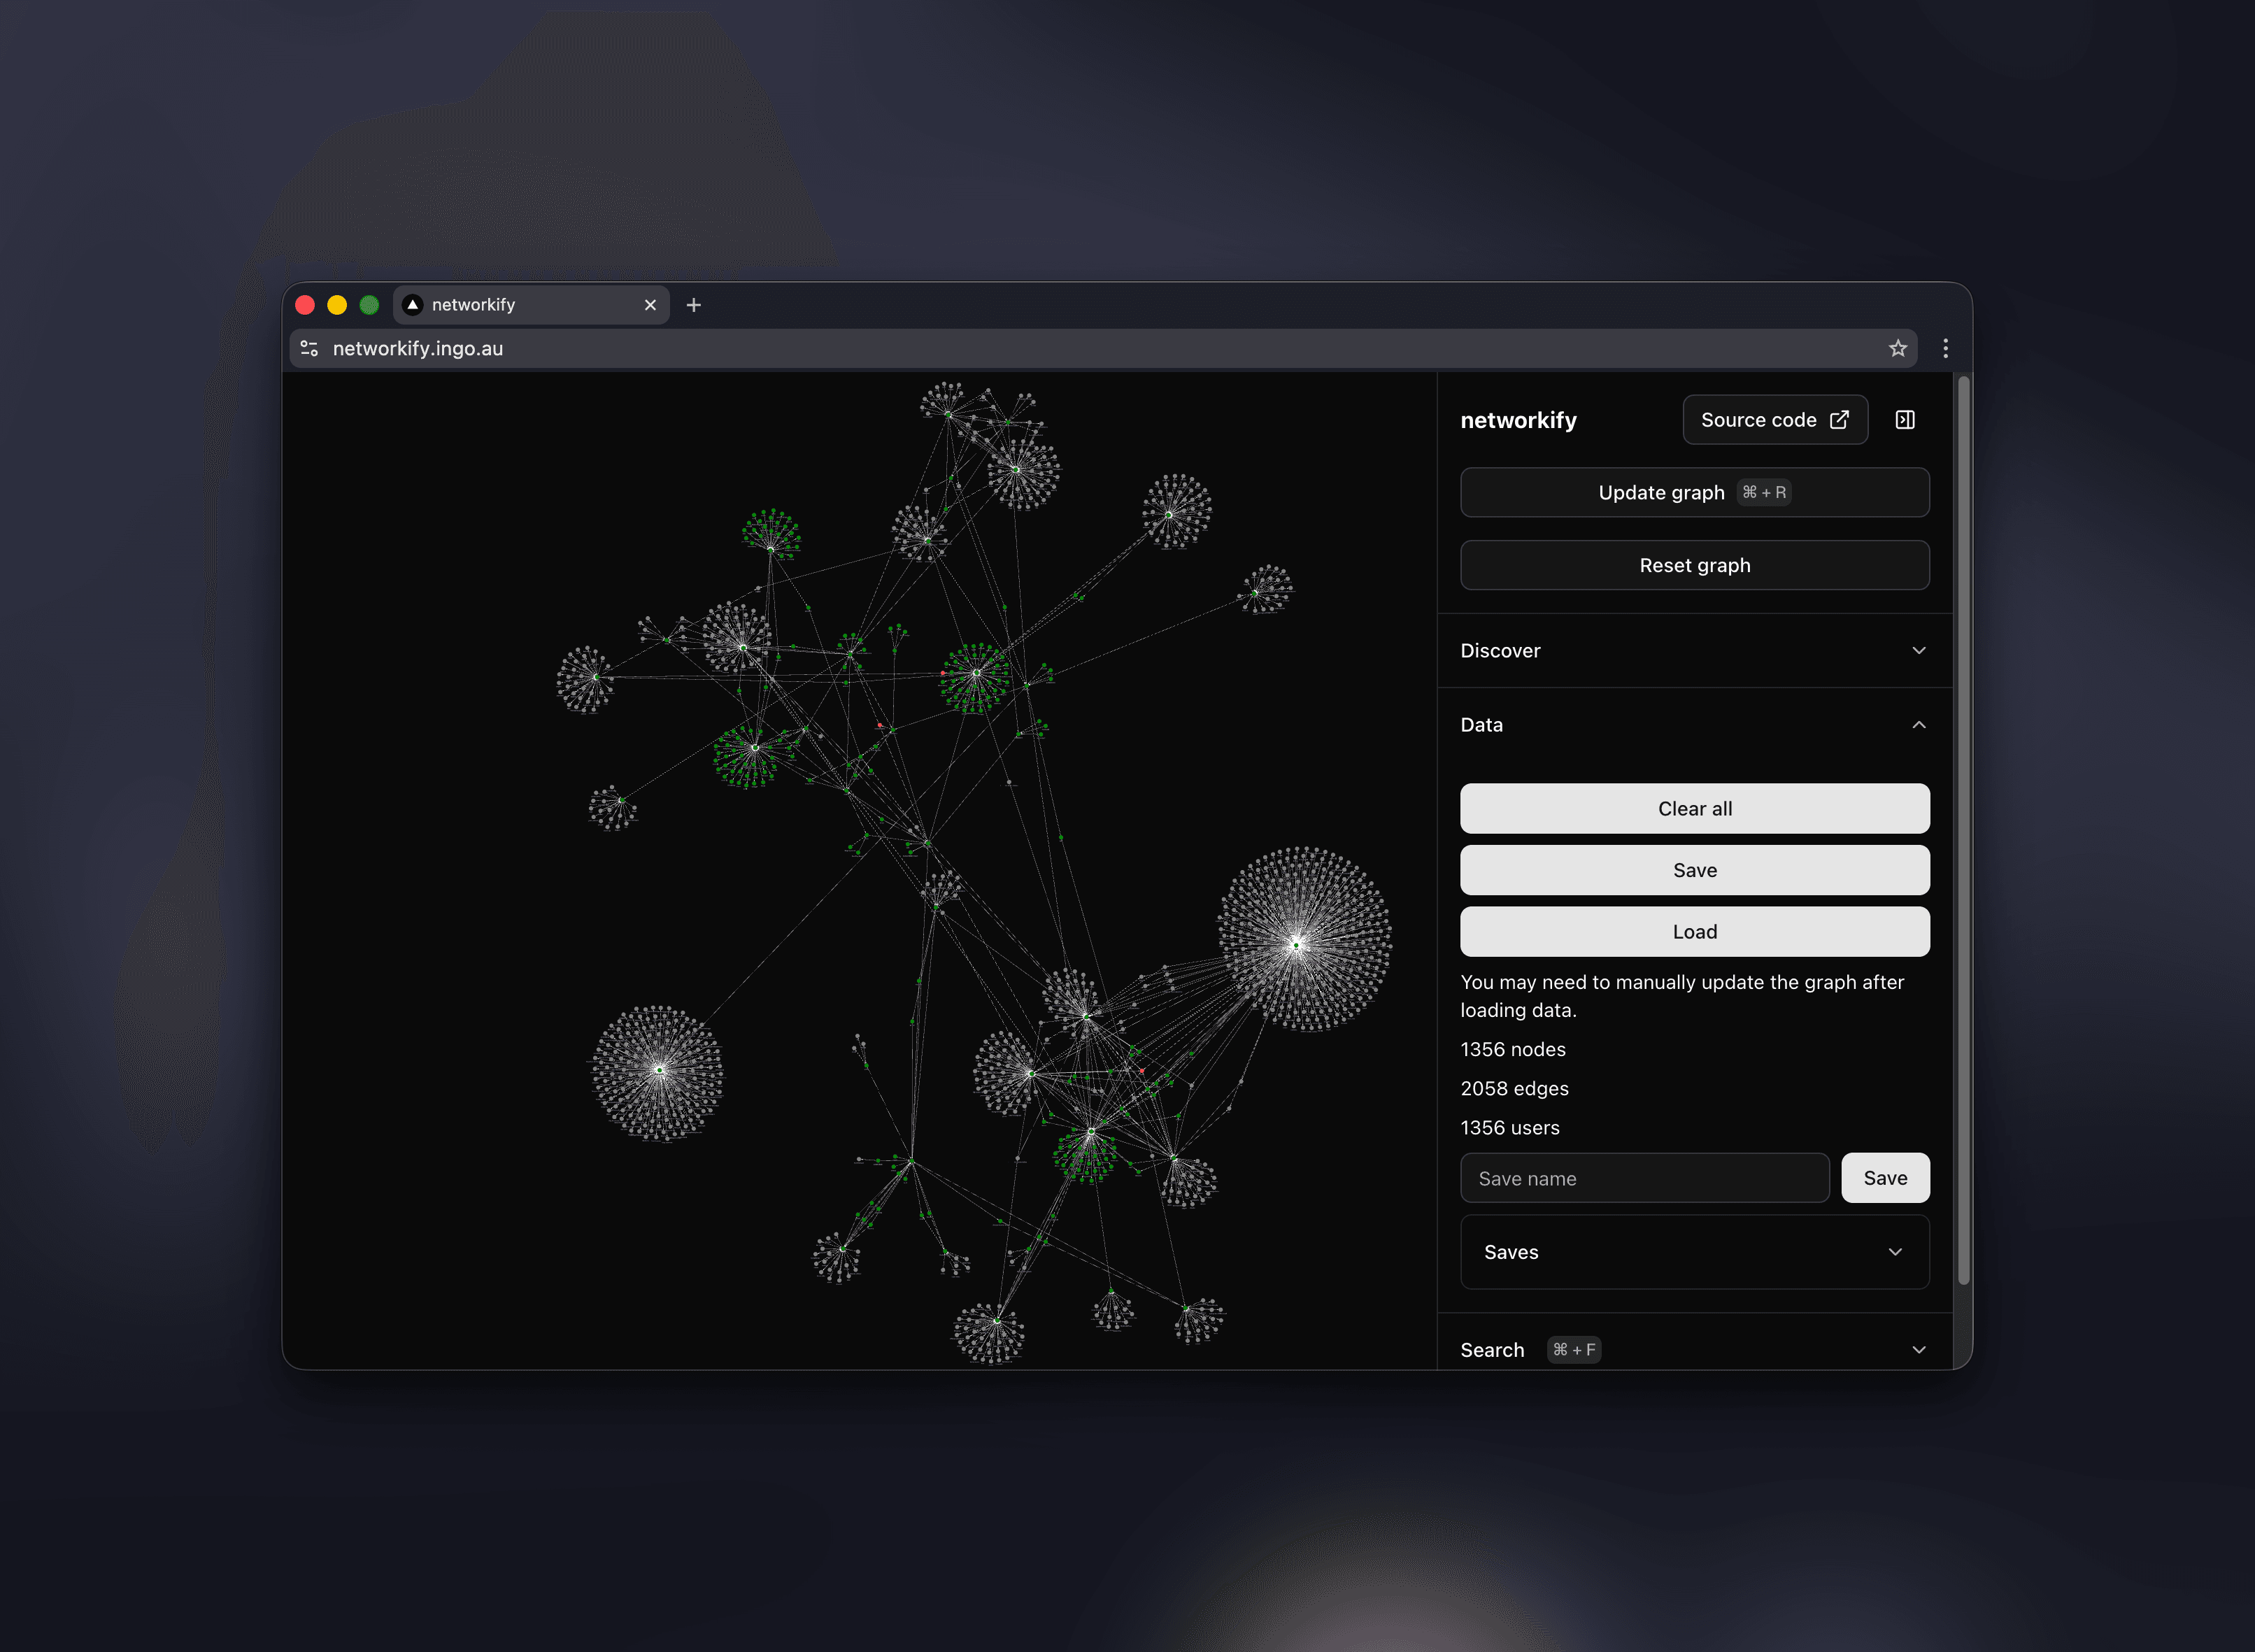Click the Load button
Viewport: 2255px width, 1652px height.
click(x=1694, y=931)
